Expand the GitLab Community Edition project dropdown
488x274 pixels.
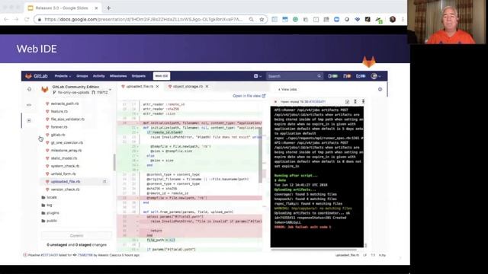pyautogui.click(x=110, y=90)
